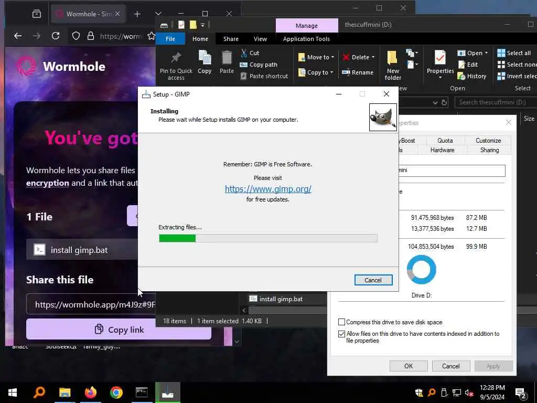
Task: Click OK in drive properties dialog
Action: tap(408, 366)
